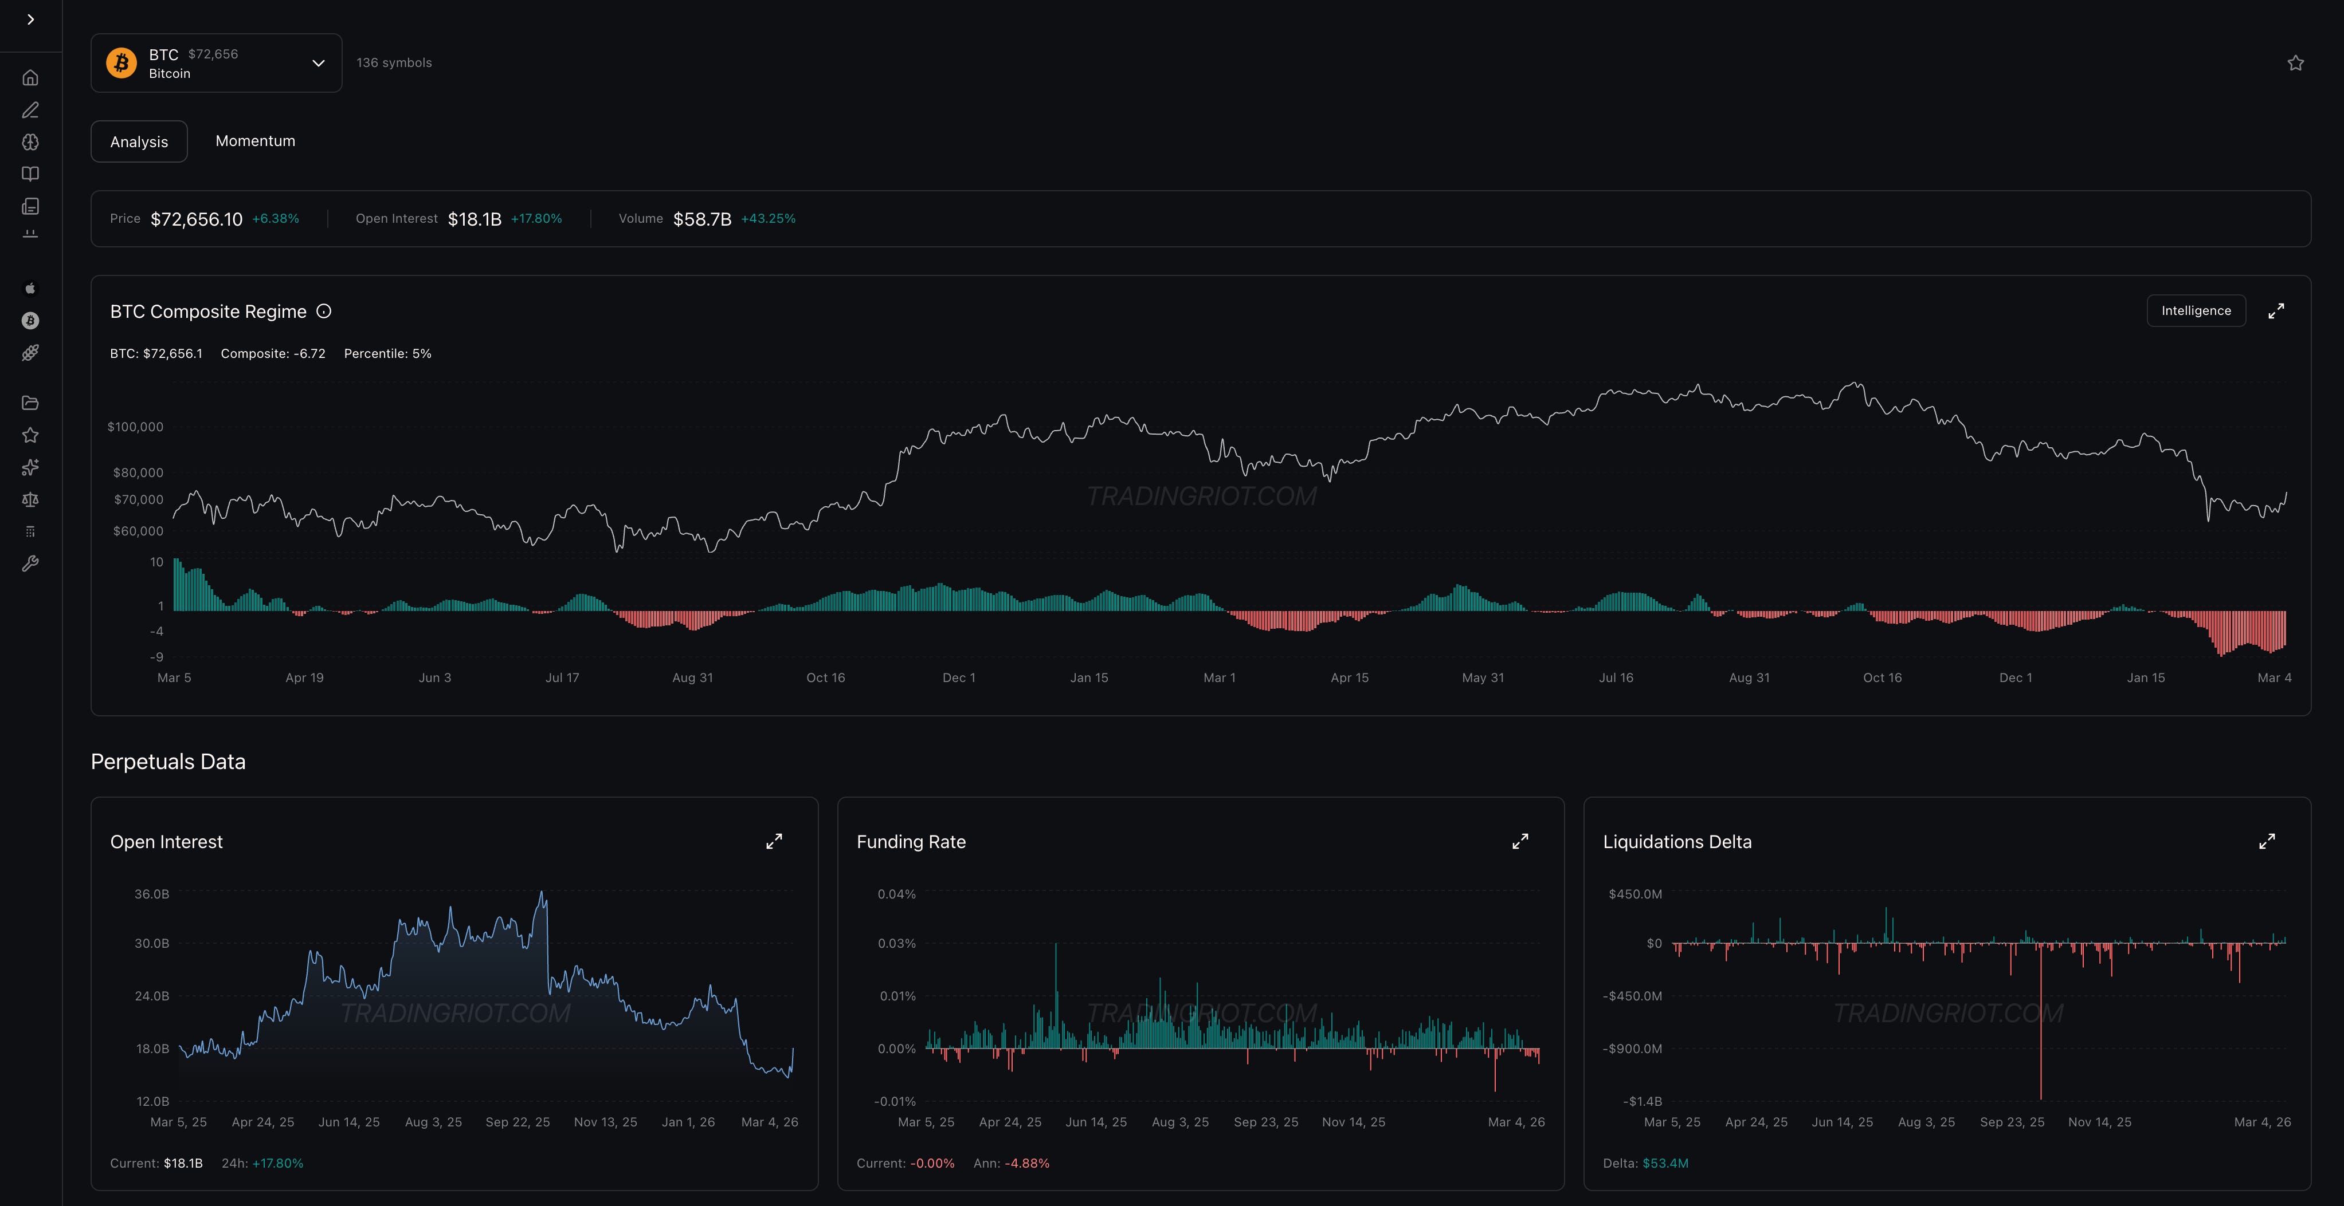Switch to the Momentum tab
Viewport: 2344px width, 1206px height.
tap(255, 141)
